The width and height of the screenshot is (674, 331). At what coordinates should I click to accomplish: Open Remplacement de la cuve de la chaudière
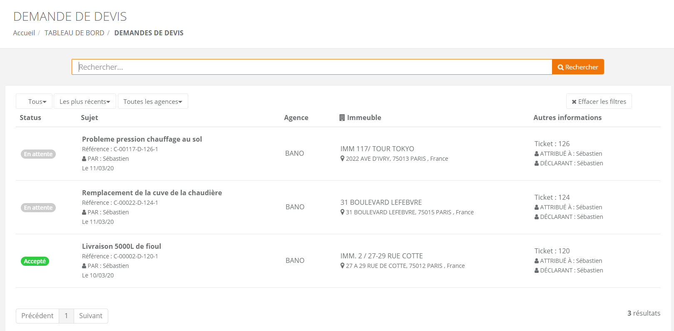152,193
